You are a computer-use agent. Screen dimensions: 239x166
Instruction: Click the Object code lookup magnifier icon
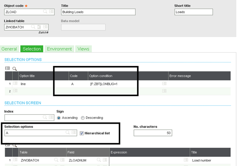(x=45, y=12)
